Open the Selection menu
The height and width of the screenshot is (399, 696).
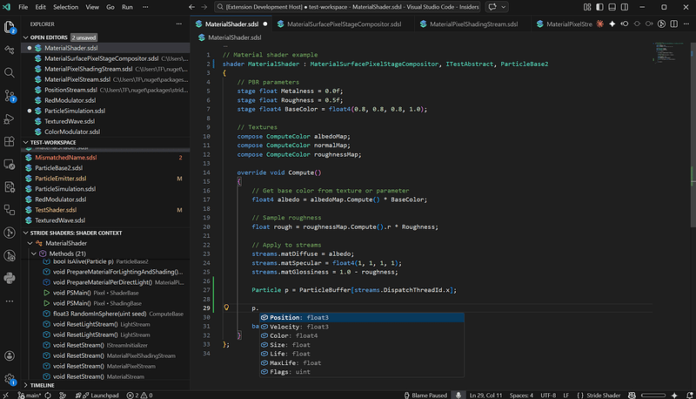point(64,6)
